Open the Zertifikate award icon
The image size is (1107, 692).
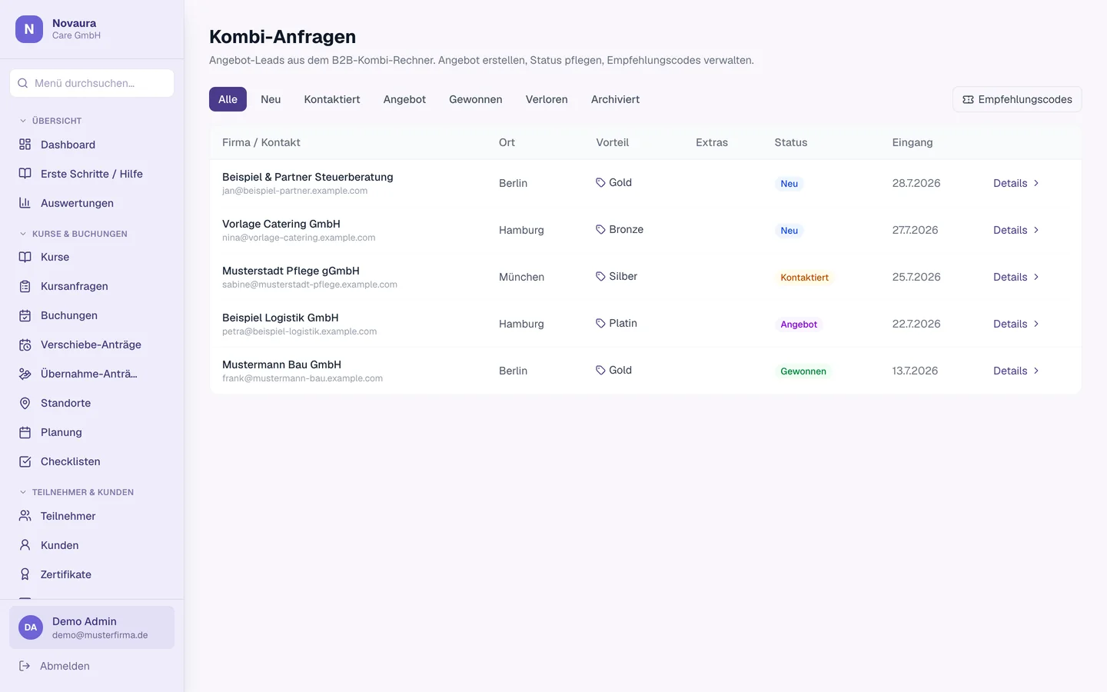click(25, 574)
